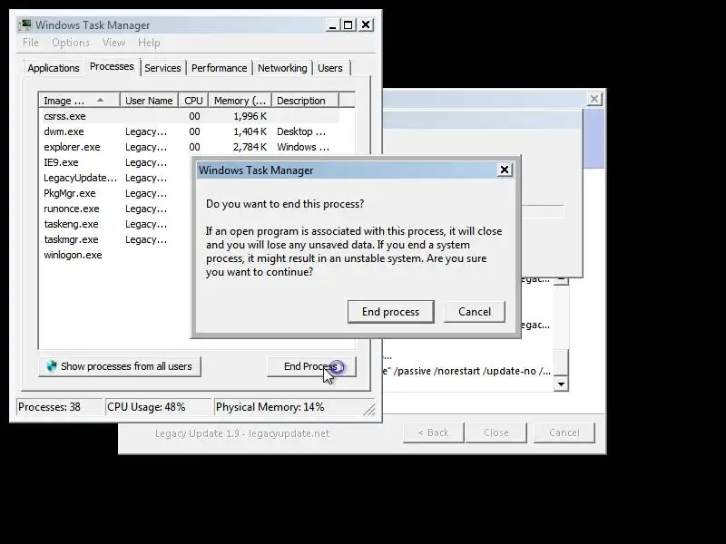The image size is (726, 544).
Task: Open the Networking tab
Action: click(282, 68)
